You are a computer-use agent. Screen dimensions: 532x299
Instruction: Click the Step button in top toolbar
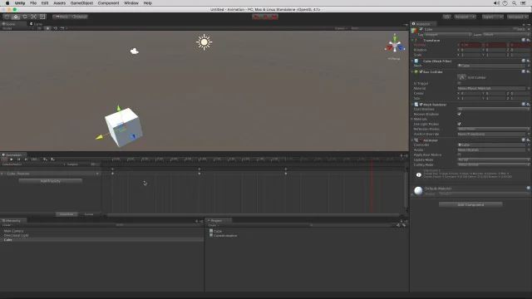point(273,17)
